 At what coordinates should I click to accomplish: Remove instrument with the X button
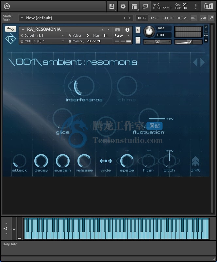[x=206, y=26]
